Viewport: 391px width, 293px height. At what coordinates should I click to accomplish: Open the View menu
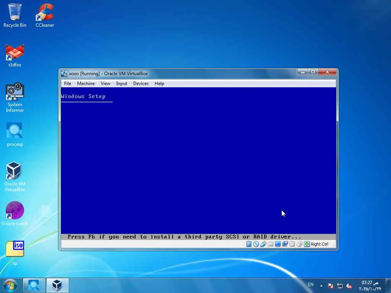[x=105, y=84]
